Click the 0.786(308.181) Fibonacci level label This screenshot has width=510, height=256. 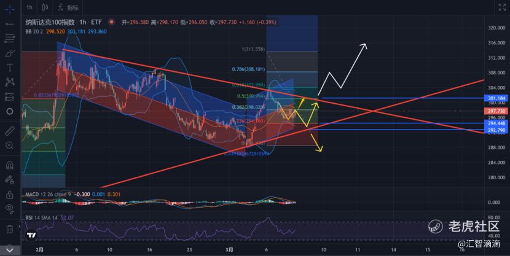coord(248,69)
